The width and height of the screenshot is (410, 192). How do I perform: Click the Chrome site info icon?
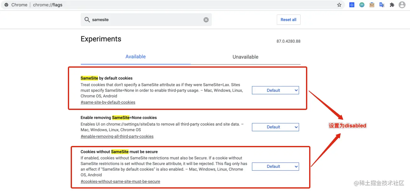6,5
